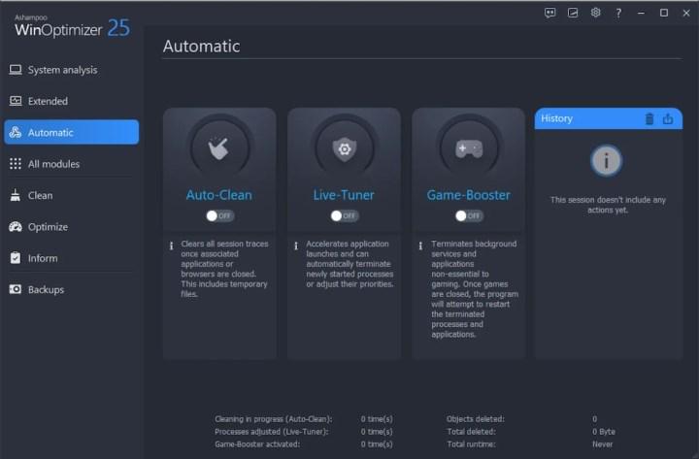Click info icon beside Auto-Clean description
This screenshot has height=459, width=699.
pyautogui.click(x=171, y=246)
